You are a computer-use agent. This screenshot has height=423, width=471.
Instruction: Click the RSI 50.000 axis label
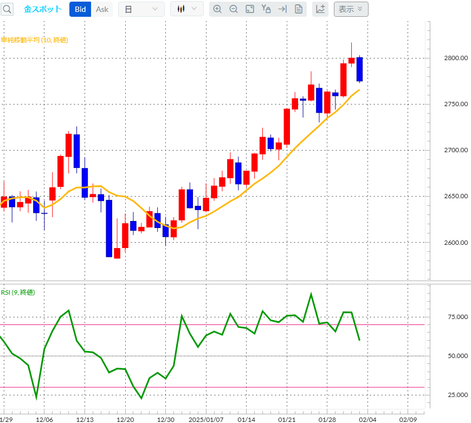[457, 356]
